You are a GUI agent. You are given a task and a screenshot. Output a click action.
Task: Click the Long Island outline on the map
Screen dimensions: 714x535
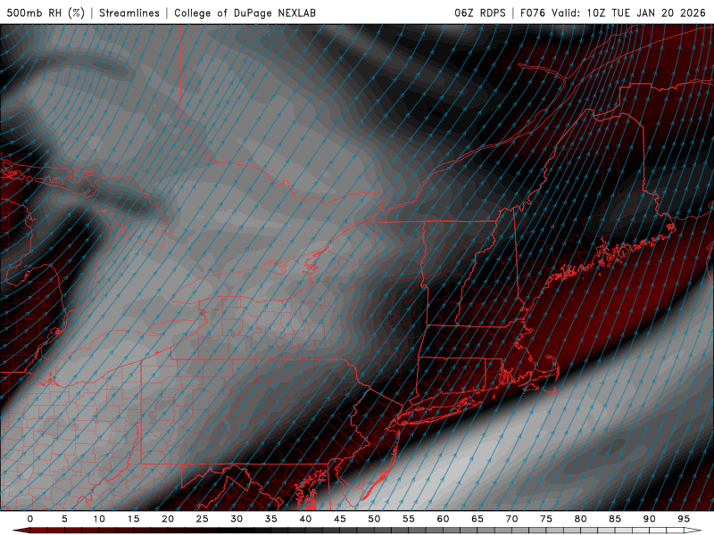pyautogui.click(x=439, y=411)
